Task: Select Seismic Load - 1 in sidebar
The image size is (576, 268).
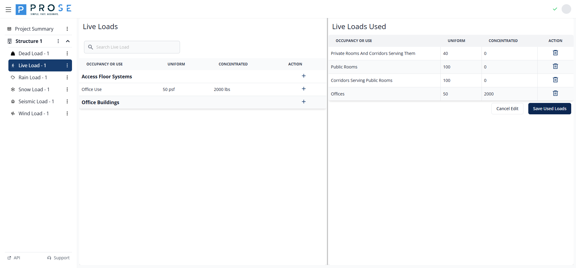Action: [x=36, y=101]
